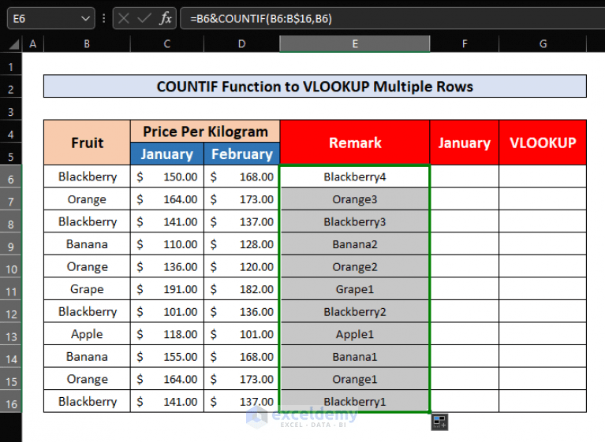This screenshot has height=442, width=605.
Task: Click empty VLOOKUP cell in row 6
Action: [x=543, y=176]
